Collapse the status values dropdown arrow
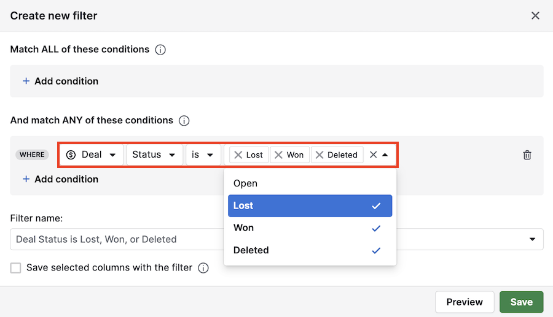The height and width of the screenshot is (317, 553). point(385,155)
